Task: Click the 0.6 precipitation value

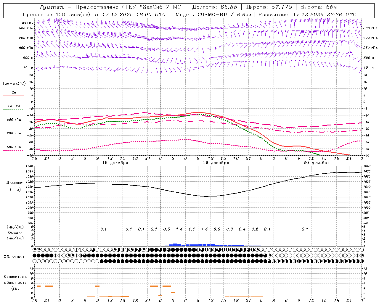Action: (229, 229)
